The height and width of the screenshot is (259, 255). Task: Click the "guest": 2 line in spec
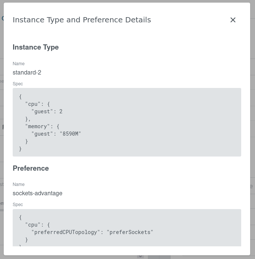(47, 111)
